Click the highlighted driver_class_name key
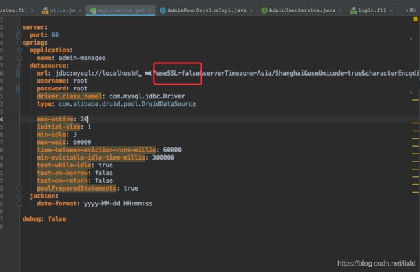 pyautogui.click(x=69, y=96)
